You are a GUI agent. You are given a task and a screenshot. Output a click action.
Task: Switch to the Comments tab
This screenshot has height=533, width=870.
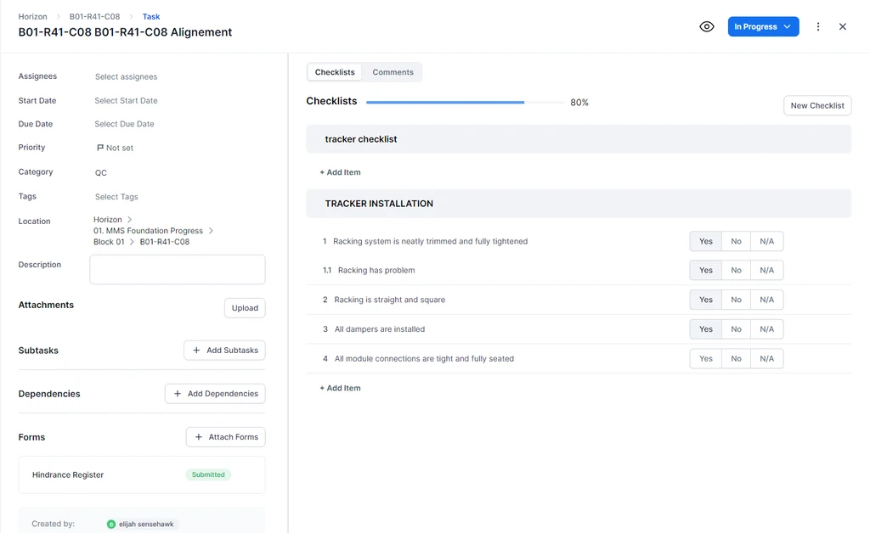[x=393, y=72]
